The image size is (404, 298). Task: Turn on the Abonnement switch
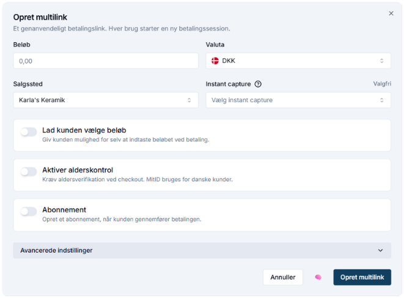(29, 211)
